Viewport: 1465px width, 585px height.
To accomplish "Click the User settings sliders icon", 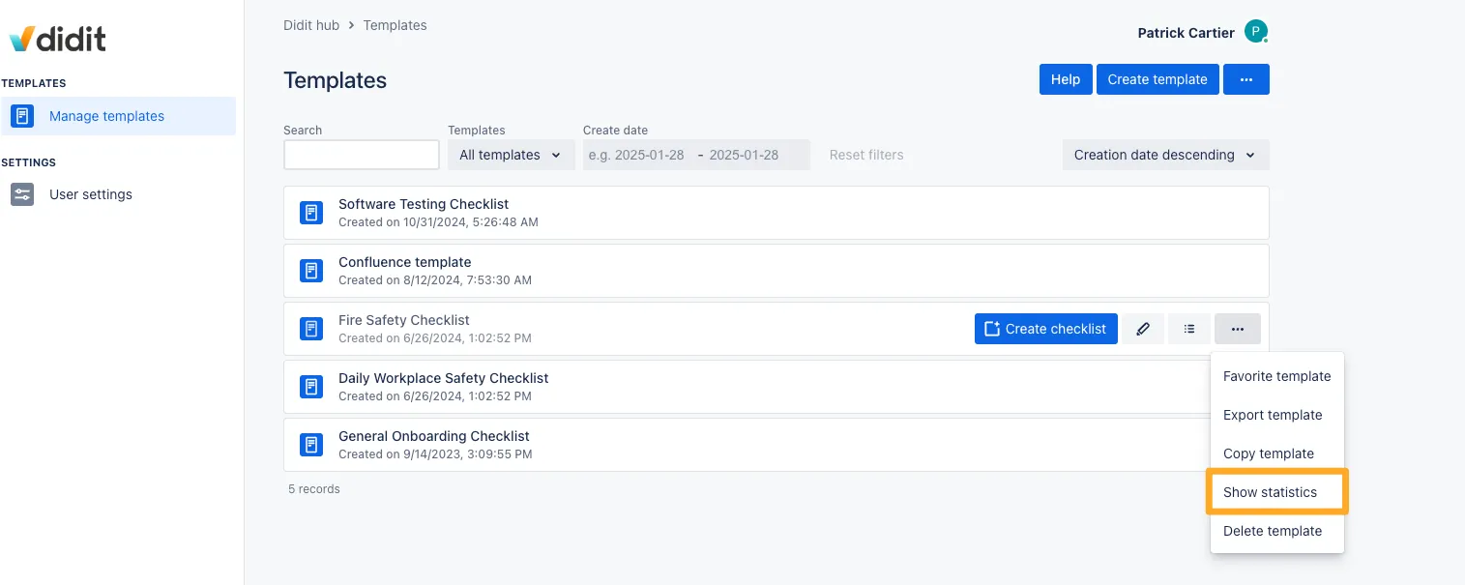I will [x=22, y=194].
